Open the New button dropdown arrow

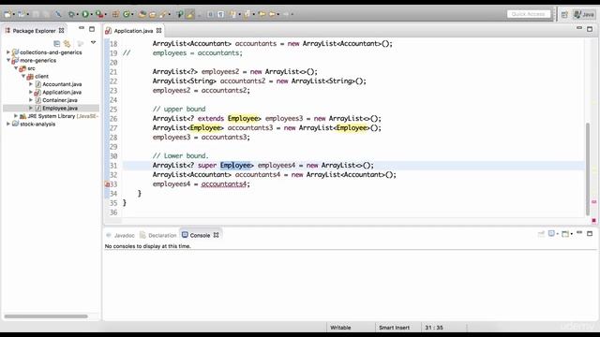13,15
